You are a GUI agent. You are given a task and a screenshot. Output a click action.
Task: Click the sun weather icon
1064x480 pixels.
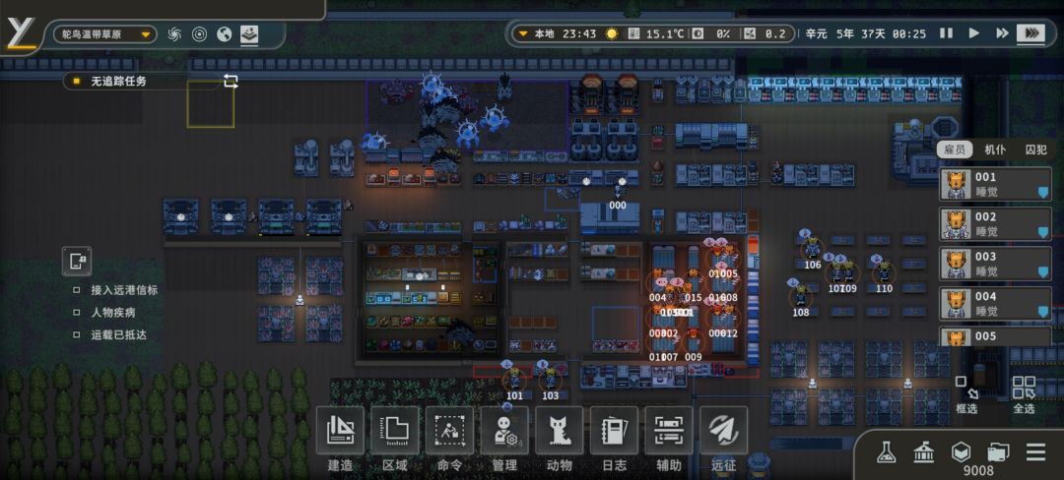pyautogui.click(x=612, y=33)
